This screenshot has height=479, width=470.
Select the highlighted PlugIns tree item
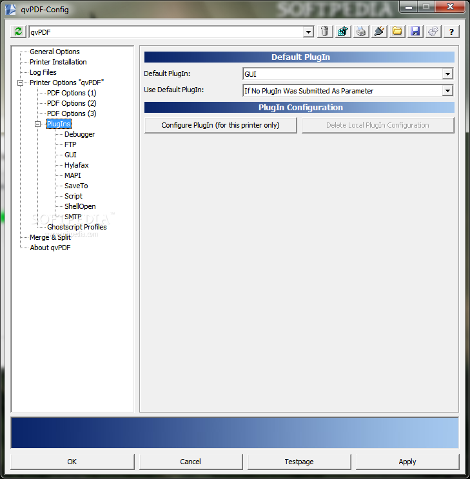coord(59,124)
